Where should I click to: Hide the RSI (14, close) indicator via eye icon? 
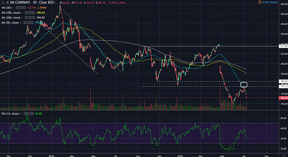pos(25,114)
